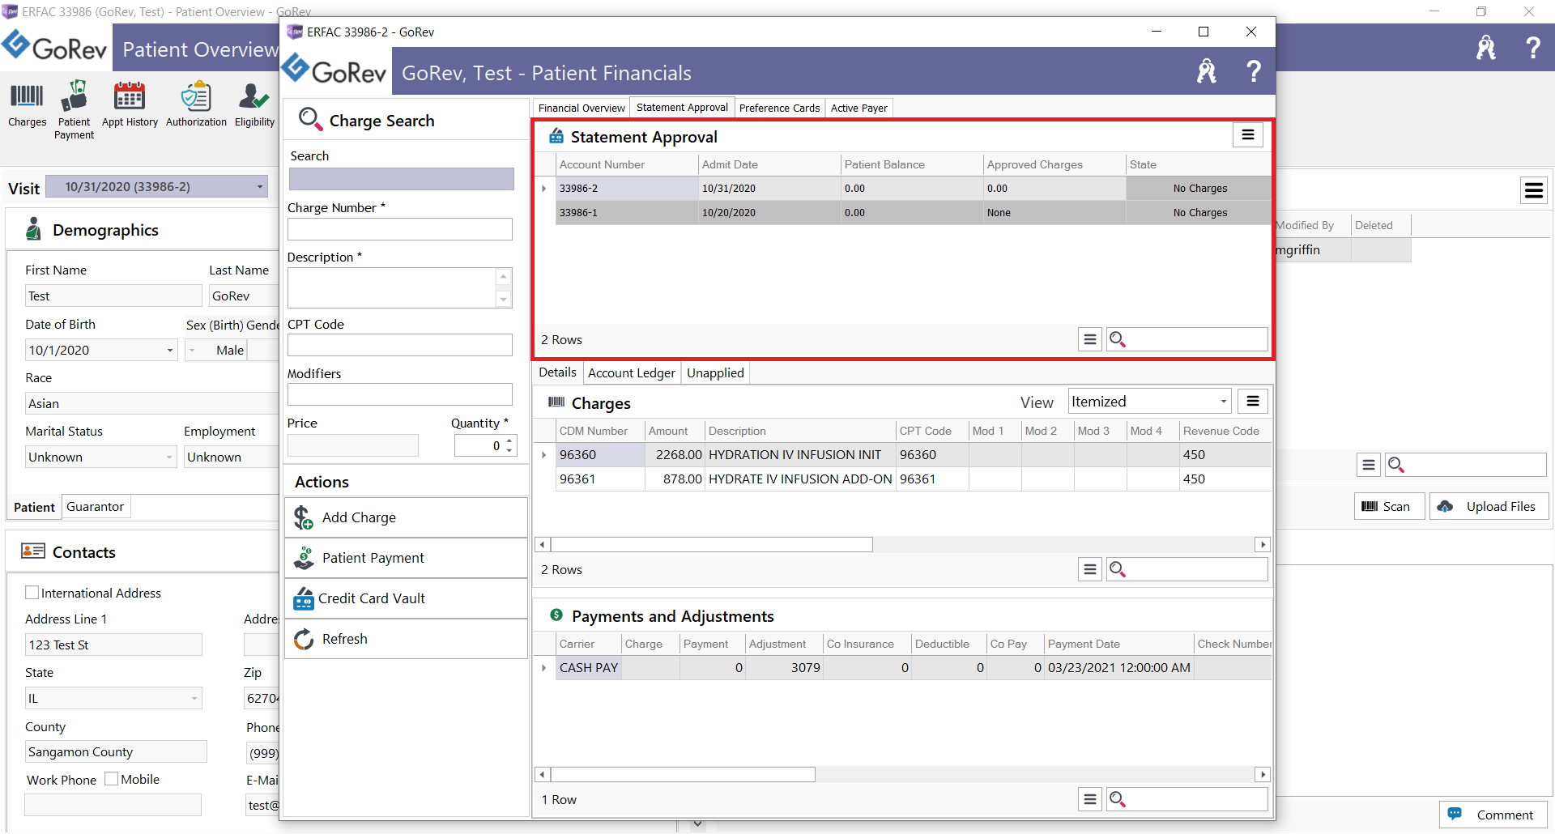Switch to Preference Cards tab
This screenshot has width=1555, height=834.
[x=779, y=108]
